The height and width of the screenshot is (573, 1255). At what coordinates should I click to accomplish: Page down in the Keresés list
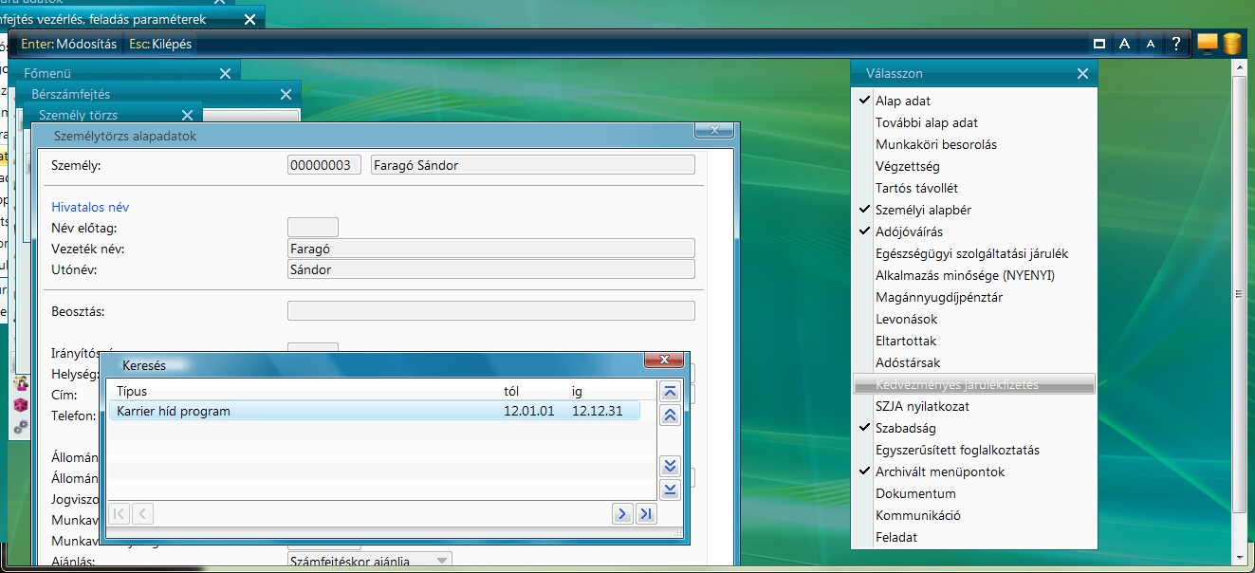point(671,465)
